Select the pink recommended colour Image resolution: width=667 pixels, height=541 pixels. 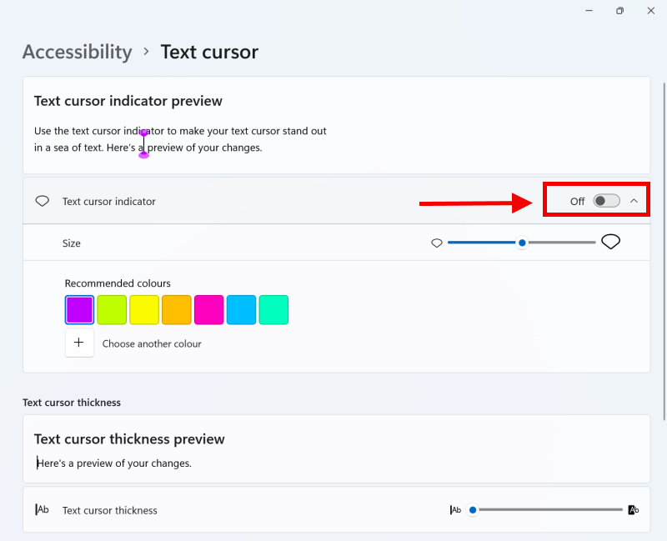coord(209,309)
